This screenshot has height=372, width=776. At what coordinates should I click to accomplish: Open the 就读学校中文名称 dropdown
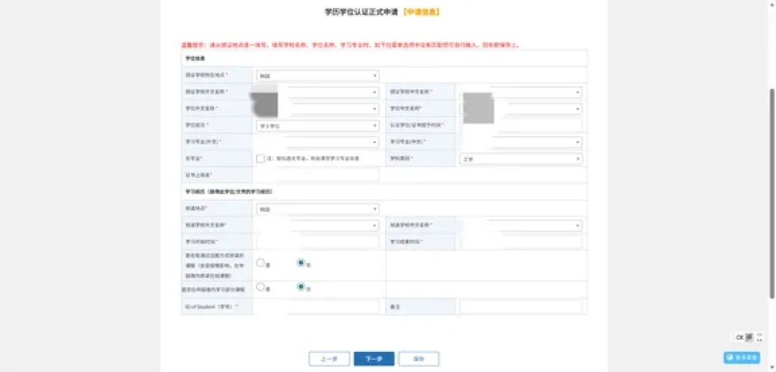(521, 225)
